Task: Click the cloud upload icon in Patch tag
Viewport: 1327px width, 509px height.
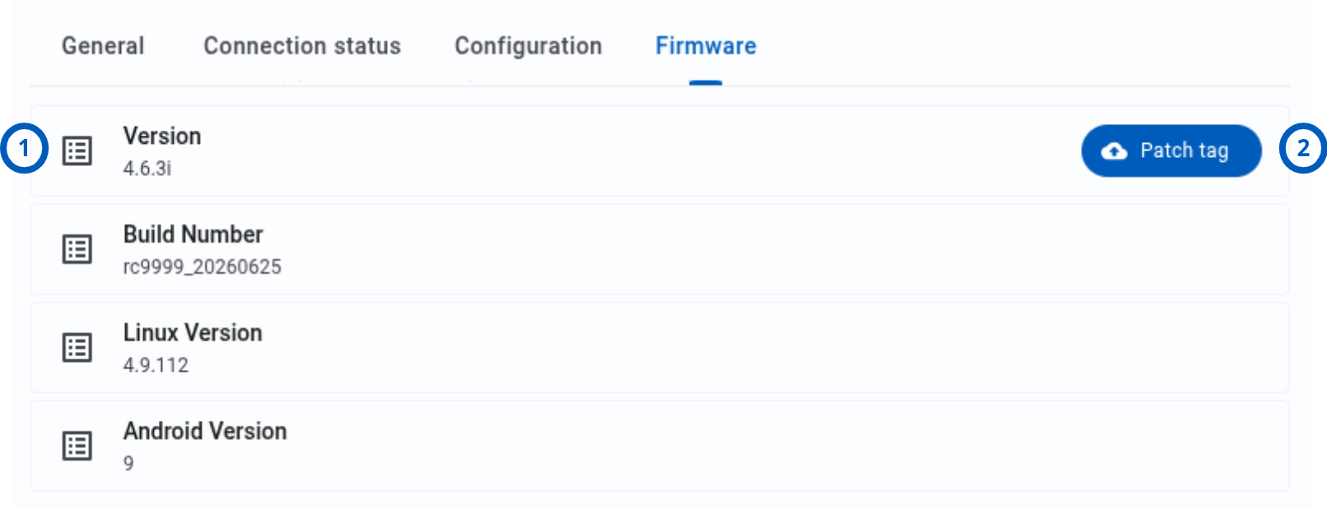Action: coord(1114,150)
